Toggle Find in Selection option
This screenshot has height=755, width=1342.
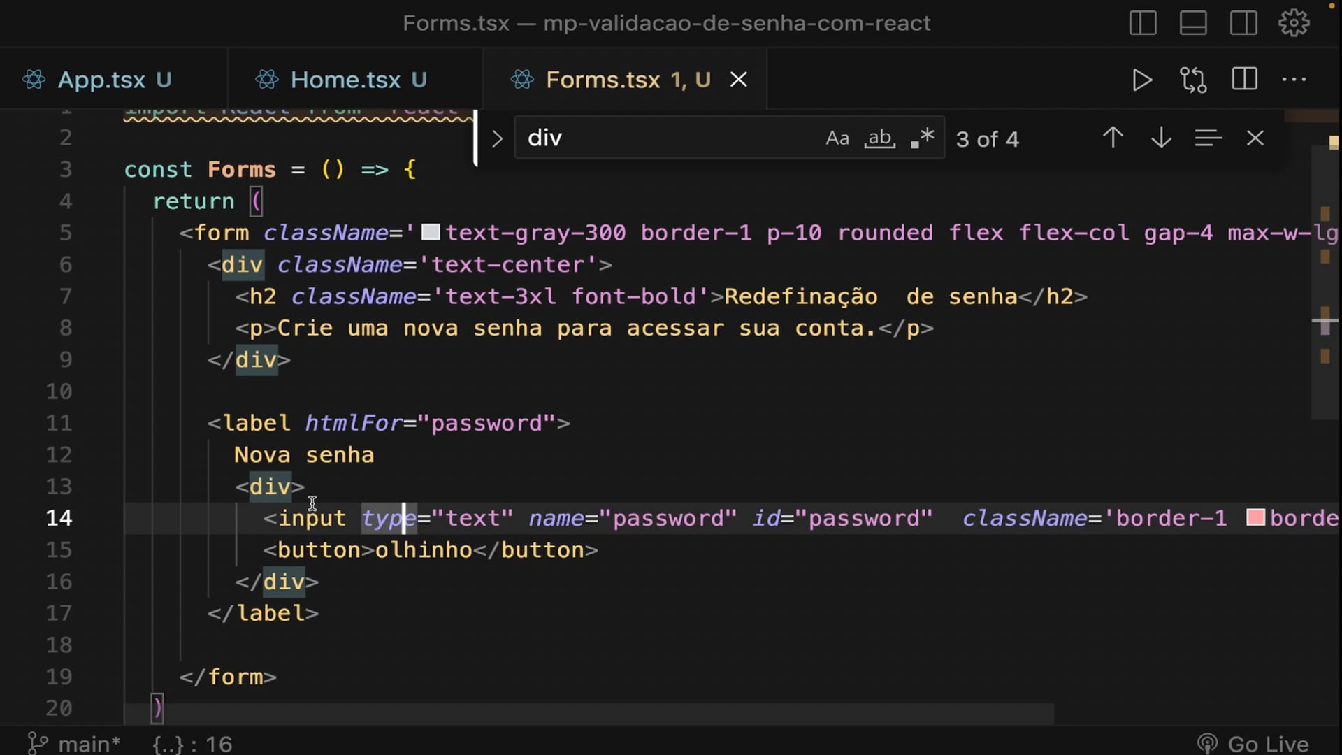tap(1208, 138)
